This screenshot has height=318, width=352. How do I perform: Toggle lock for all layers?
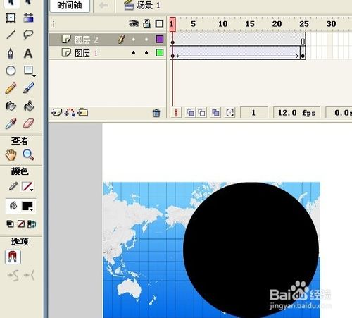[146, 24]
